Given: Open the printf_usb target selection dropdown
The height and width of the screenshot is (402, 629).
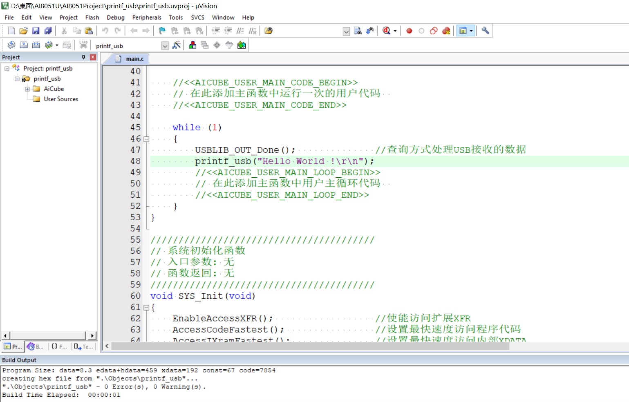Looking at the screenshot, I should pos(165,46).
